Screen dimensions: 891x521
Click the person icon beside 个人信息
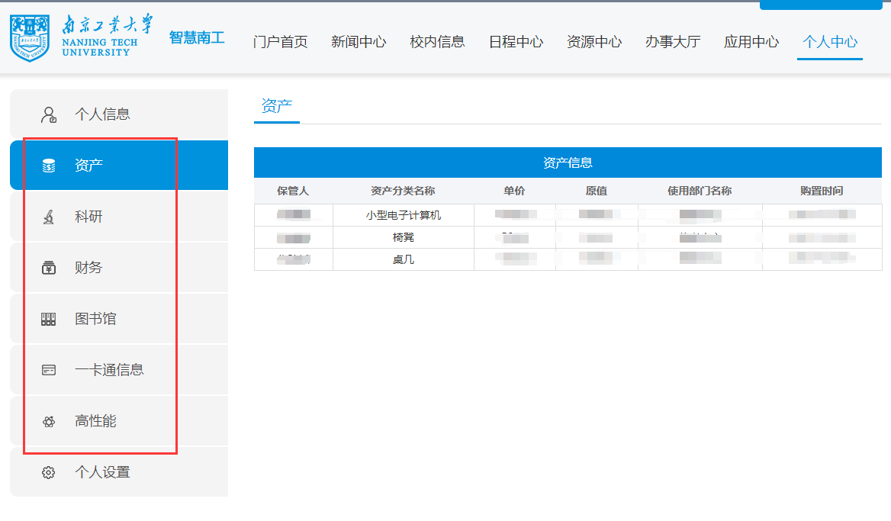point(49,115)
